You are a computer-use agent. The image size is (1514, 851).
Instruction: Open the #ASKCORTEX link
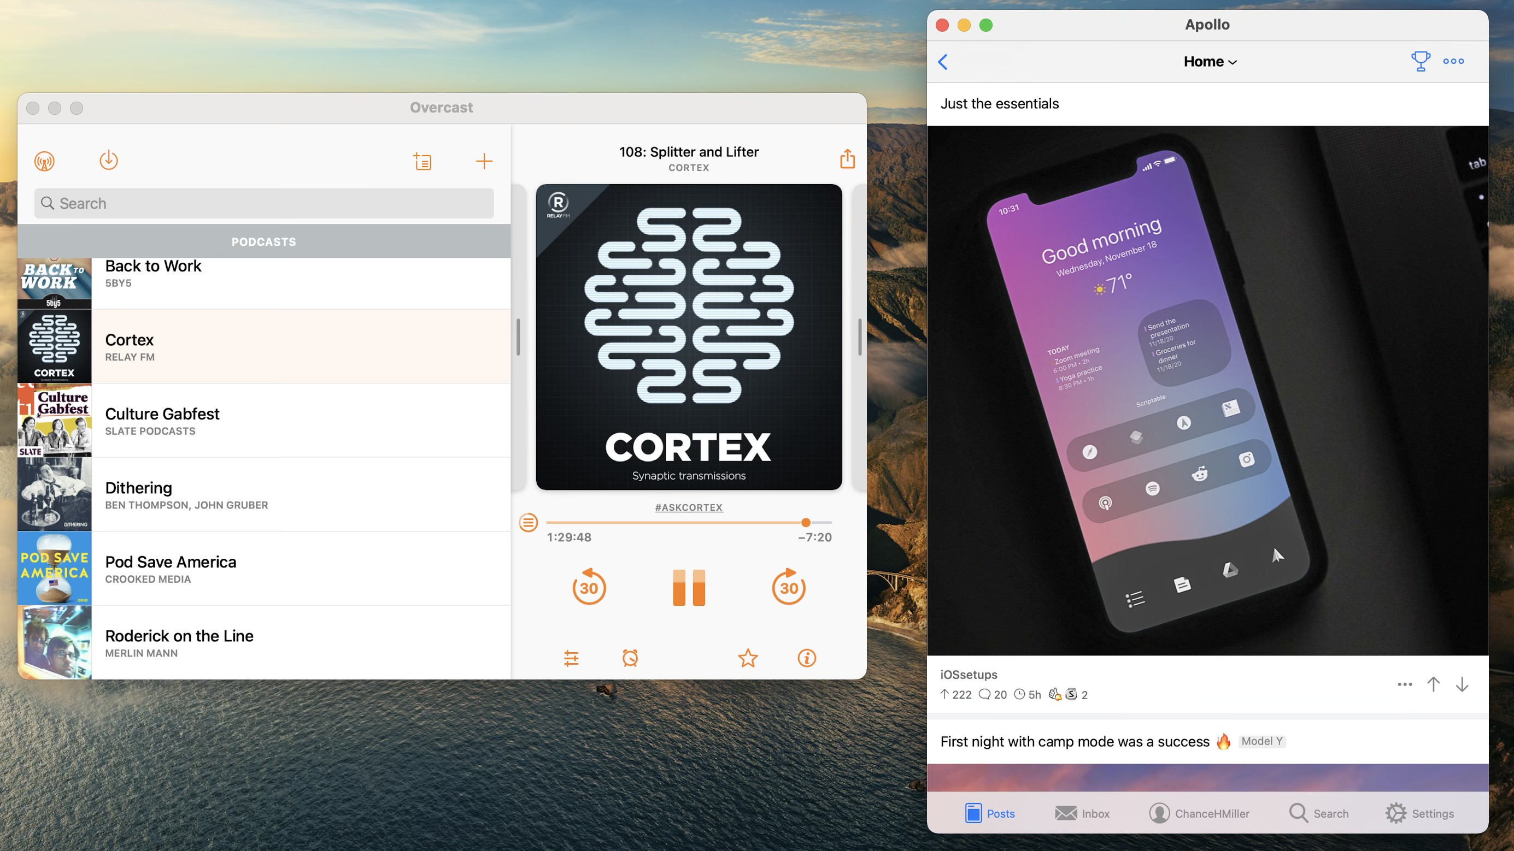click(688, 507)
